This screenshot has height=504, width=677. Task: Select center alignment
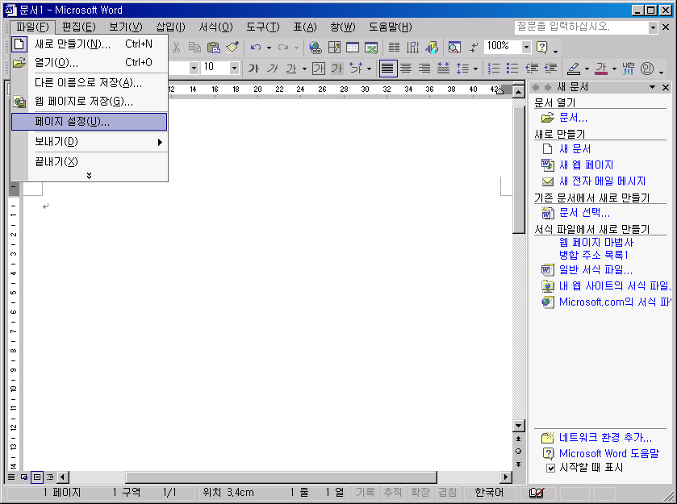tap(406, 69)
